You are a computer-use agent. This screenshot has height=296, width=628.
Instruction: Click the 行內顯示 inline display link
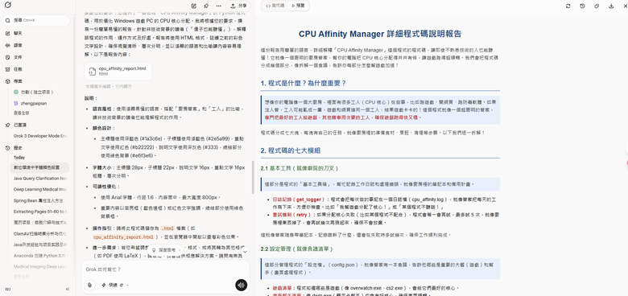(124, 86)
